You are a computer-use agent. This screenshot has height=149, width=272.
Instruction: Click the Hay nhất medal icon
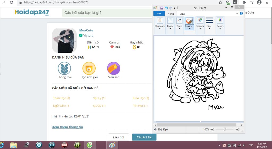(x=134, y=47)
